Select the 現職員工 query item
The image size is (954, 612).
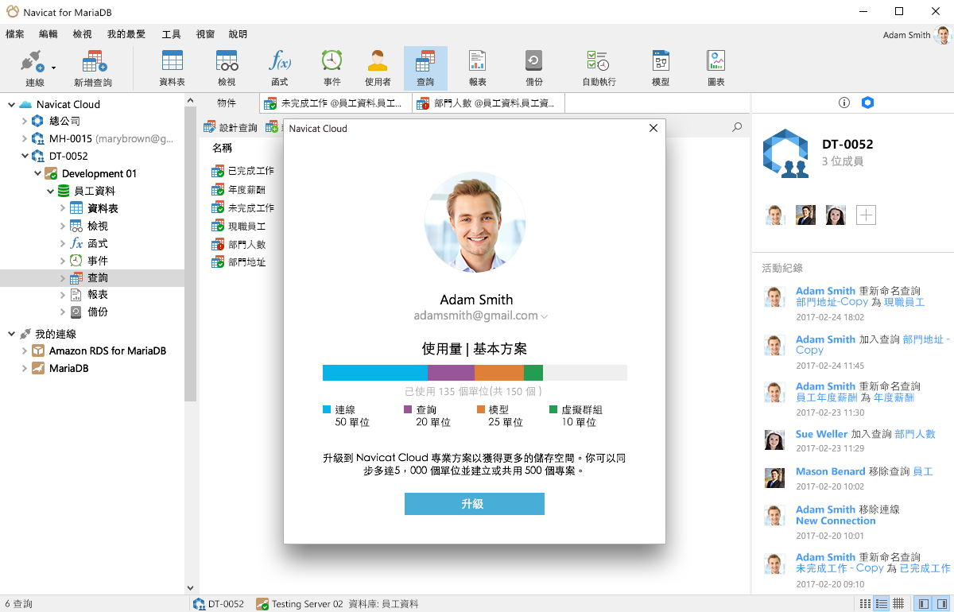point(238,226)
